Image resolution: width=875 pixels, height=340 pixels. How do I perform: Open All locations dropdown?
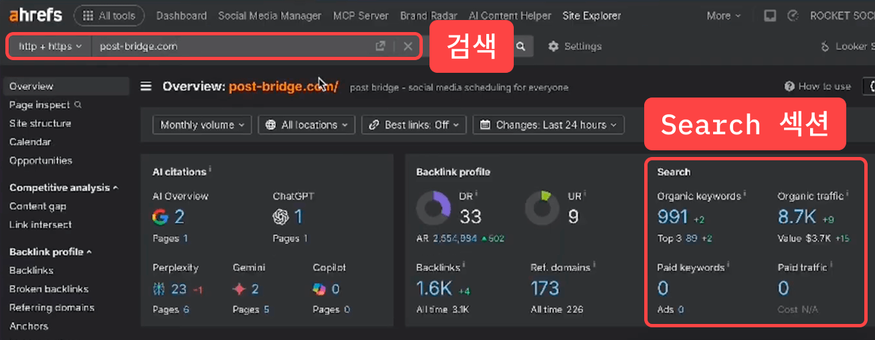point(307,125)
